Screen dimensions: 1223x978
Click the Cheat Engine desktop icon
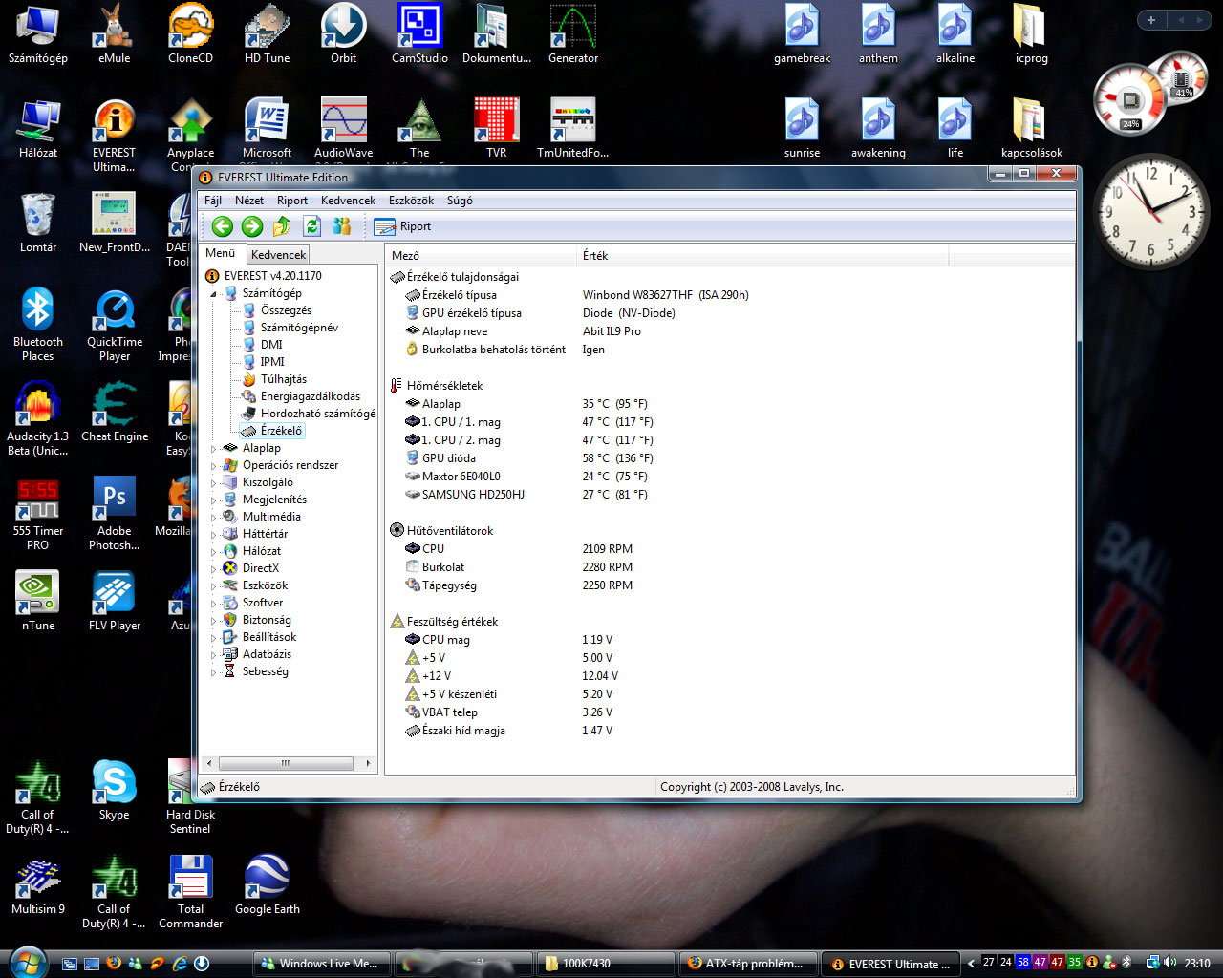tap(115, 413)
